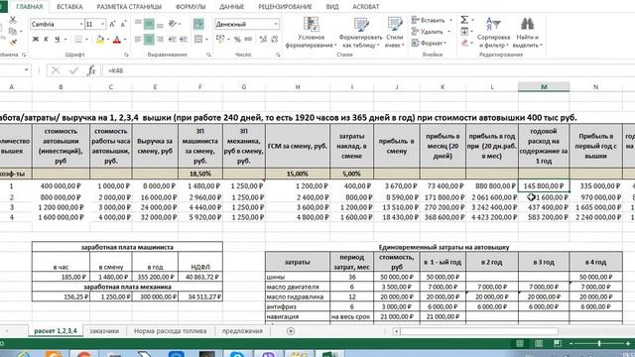The height and width of the screenshot is (357, 635).
Task: Click the AutoSum sigma icon
Action: [x=464, y=20]
